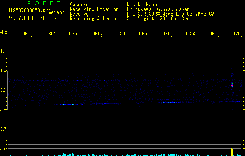
Task: Click the 1.0 kHz axis label
Action: [3, 71]
